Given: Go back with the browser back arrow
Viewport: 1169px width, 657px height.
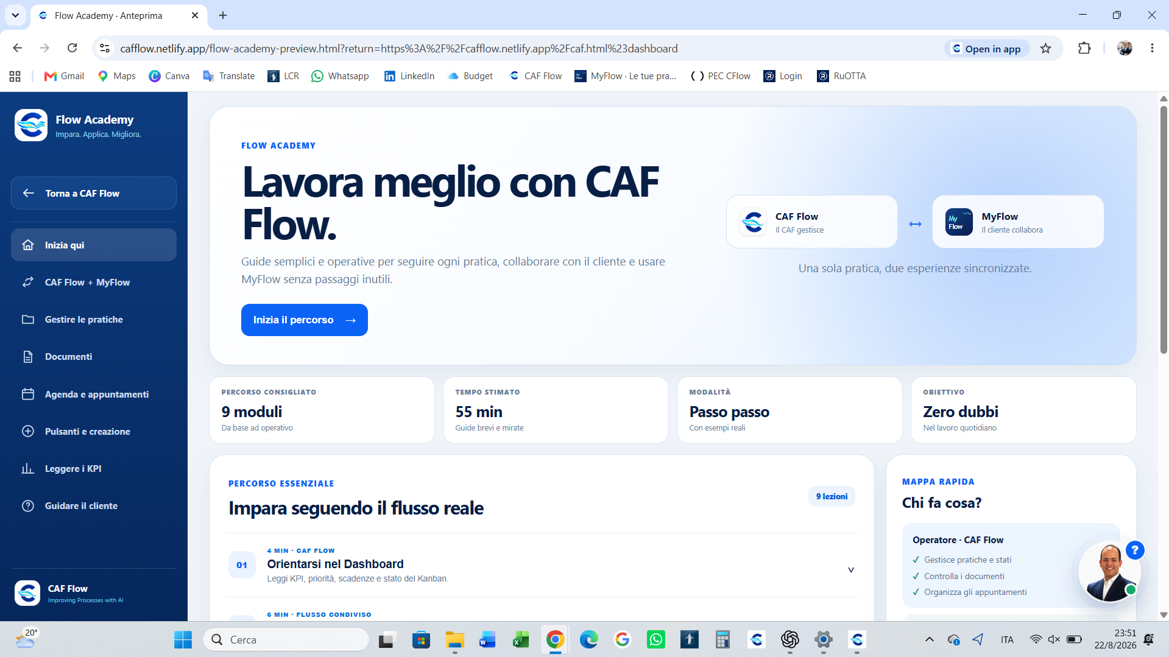Looking at the screenshot, I should coord(17,48).
